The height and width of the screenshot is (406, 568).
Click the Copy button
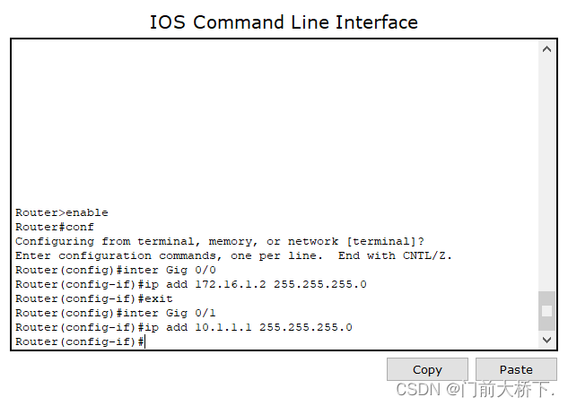(x=427, y=369)
